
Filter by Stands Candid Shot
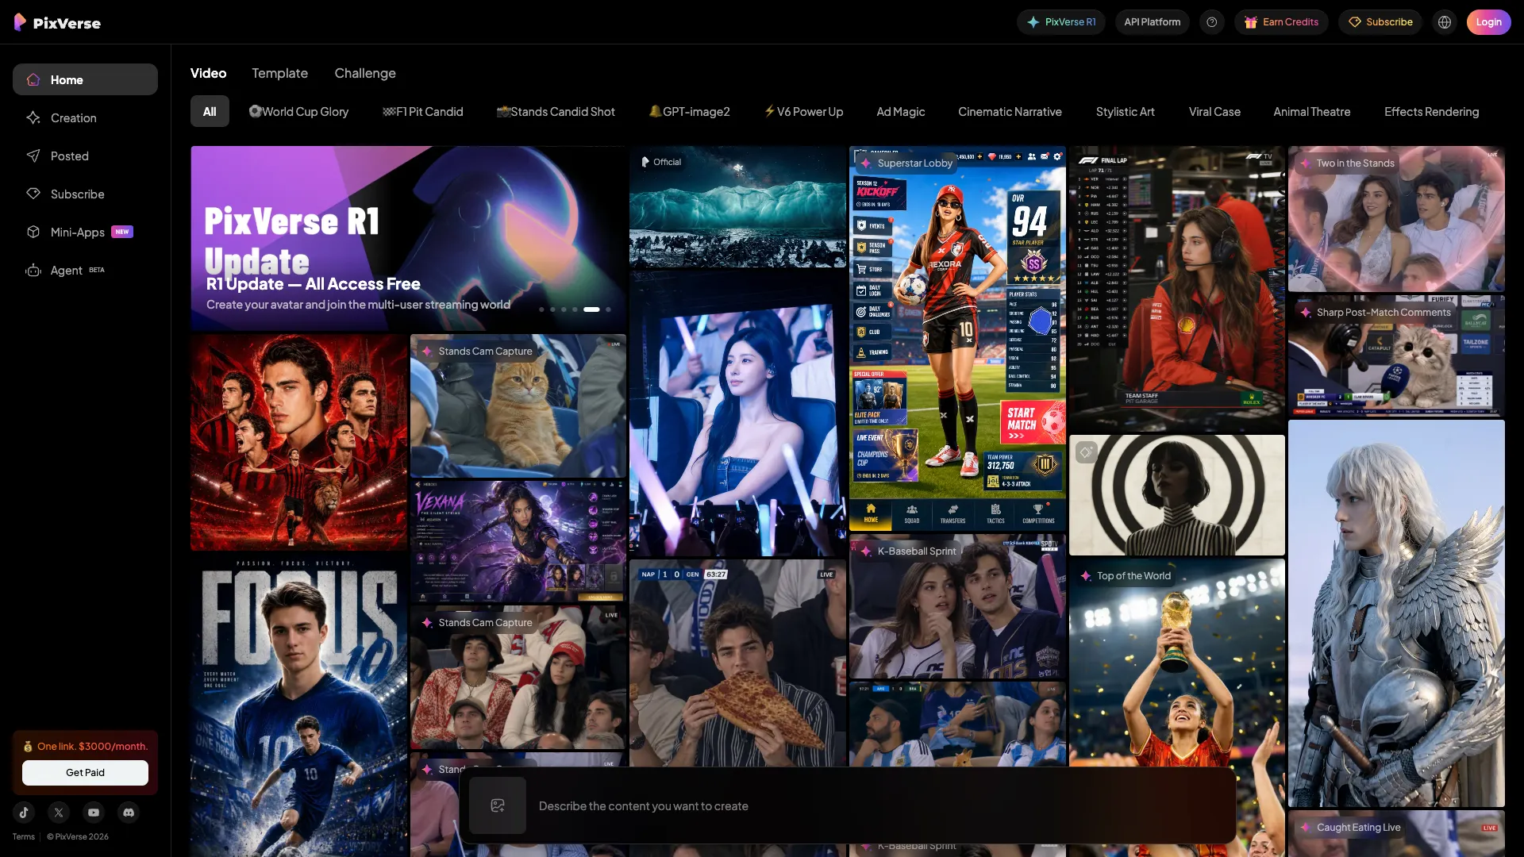pos(556,111)
